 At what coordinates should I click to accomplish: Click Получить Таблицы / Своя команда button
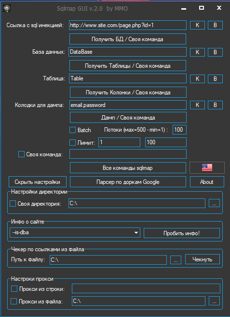128,66
